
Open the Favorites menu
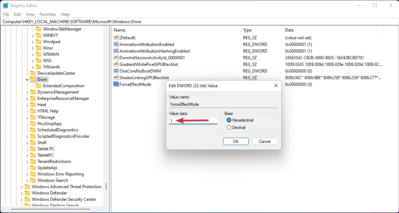click(x=48, y=14)
